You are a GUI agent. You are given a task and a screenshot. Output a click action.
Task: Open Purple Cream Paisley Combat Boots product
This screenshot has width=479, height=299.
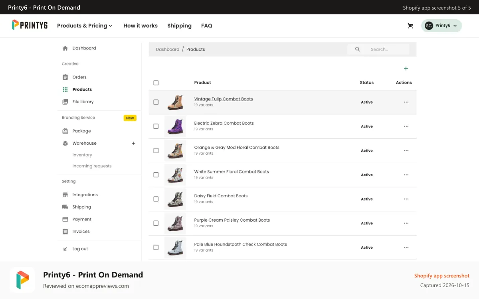232,220
